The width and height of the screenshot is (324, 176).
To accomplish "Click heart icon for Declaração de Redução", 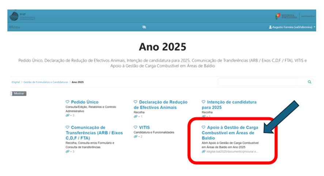I will coord(136,102).
